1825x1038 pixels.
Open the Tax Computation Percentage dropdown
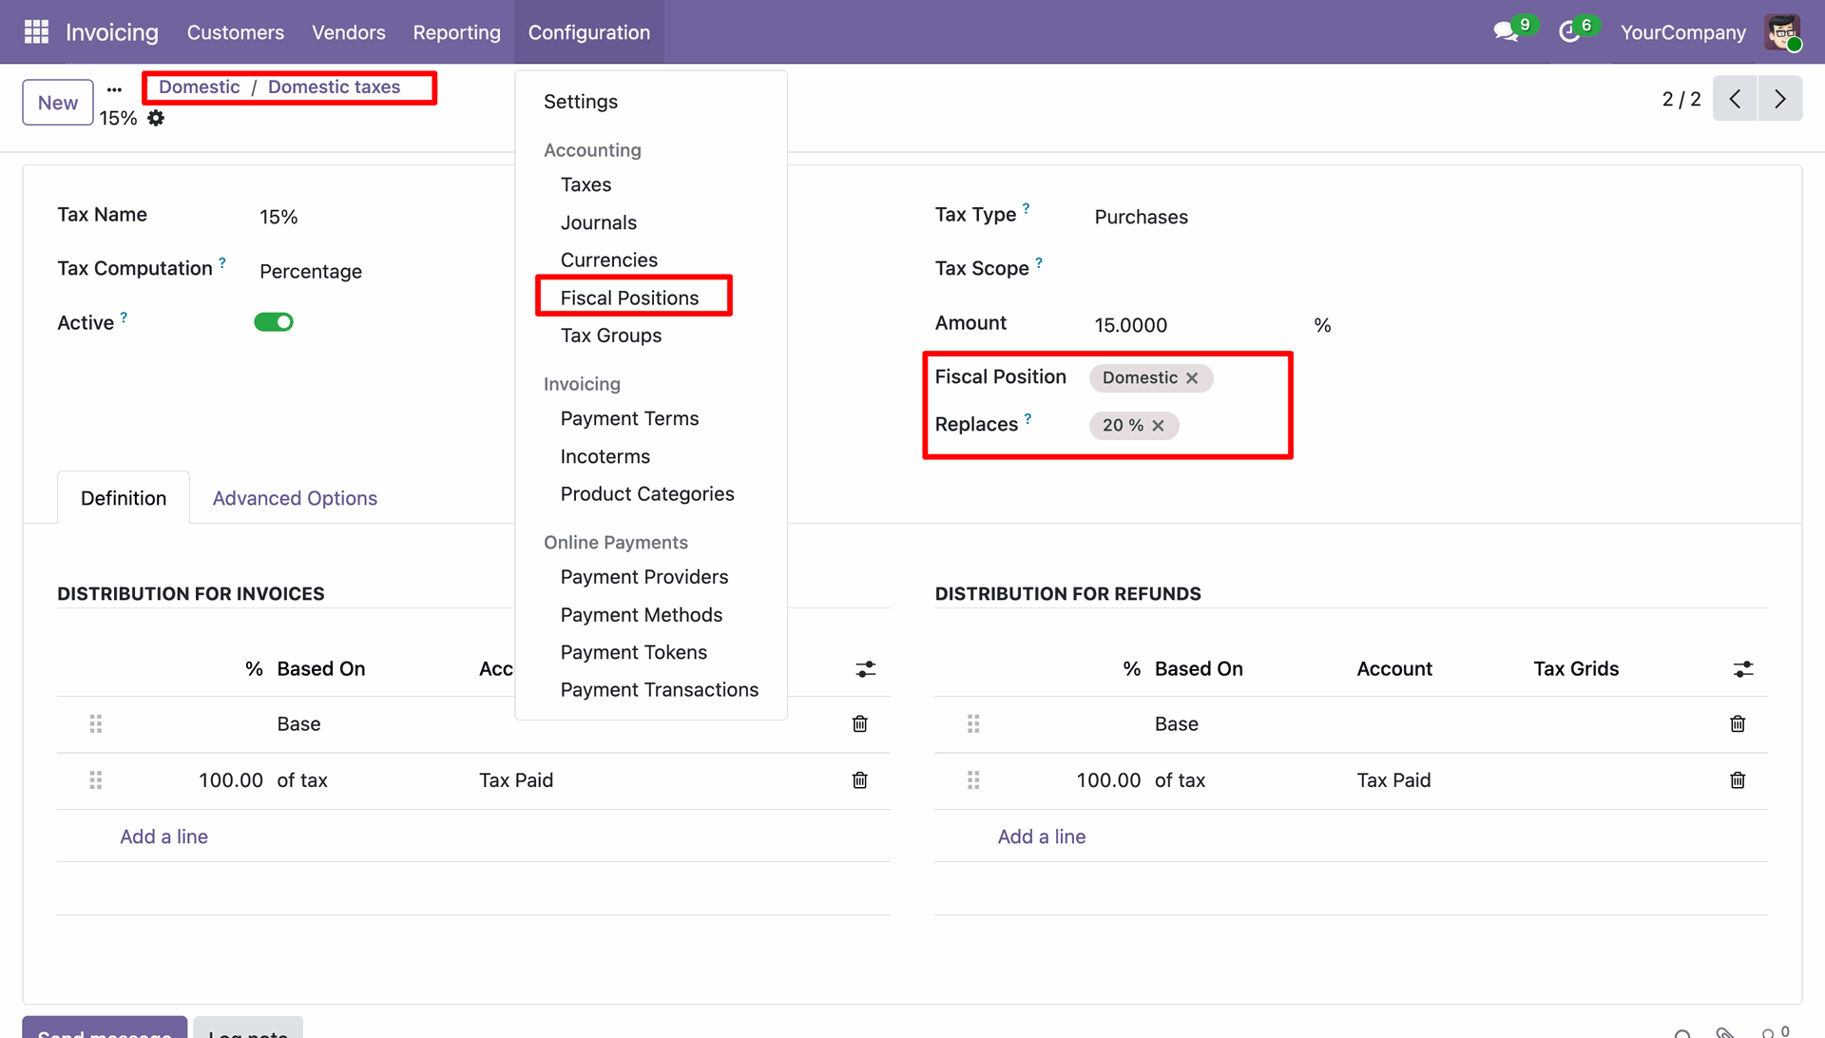coord(311,272)
